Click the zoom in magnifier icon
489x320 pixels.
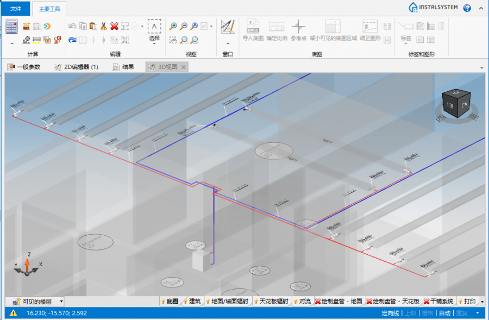tap(173, 26)
